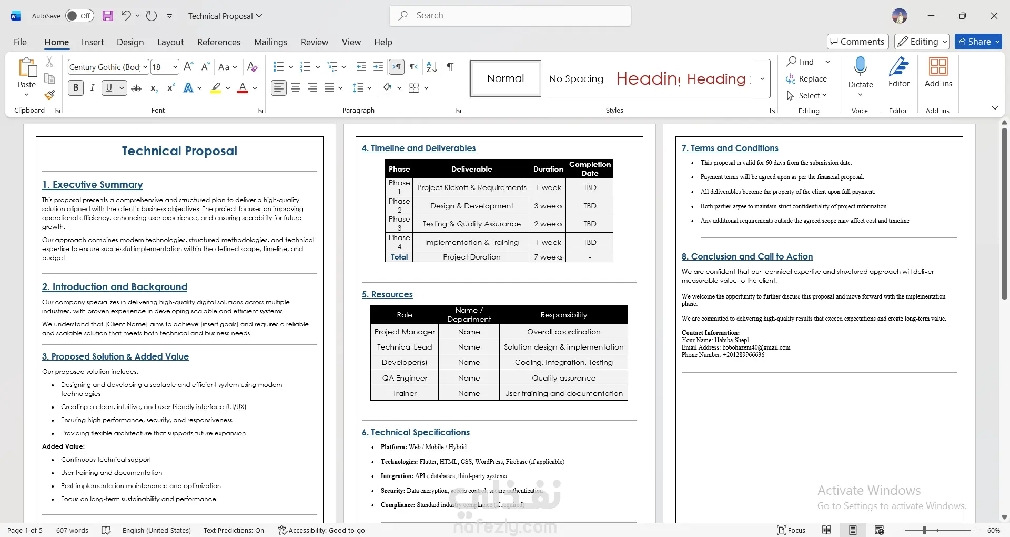
Task: Clear all formatting icon
Action: click(x=252, y=67)
